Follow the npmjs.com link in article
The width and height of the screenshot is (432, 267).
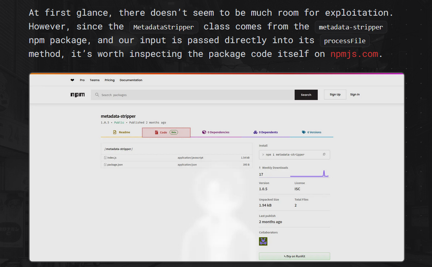[x=354, y=54]
